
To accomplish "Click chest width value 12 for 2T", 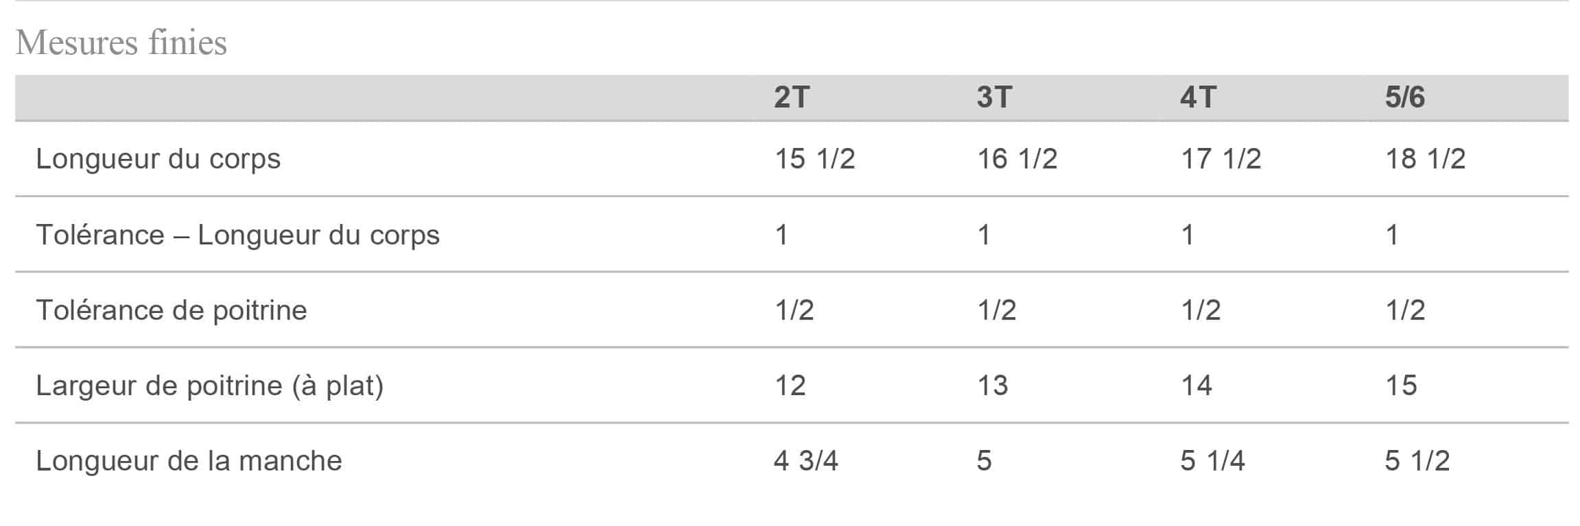I will pos(790,386).
